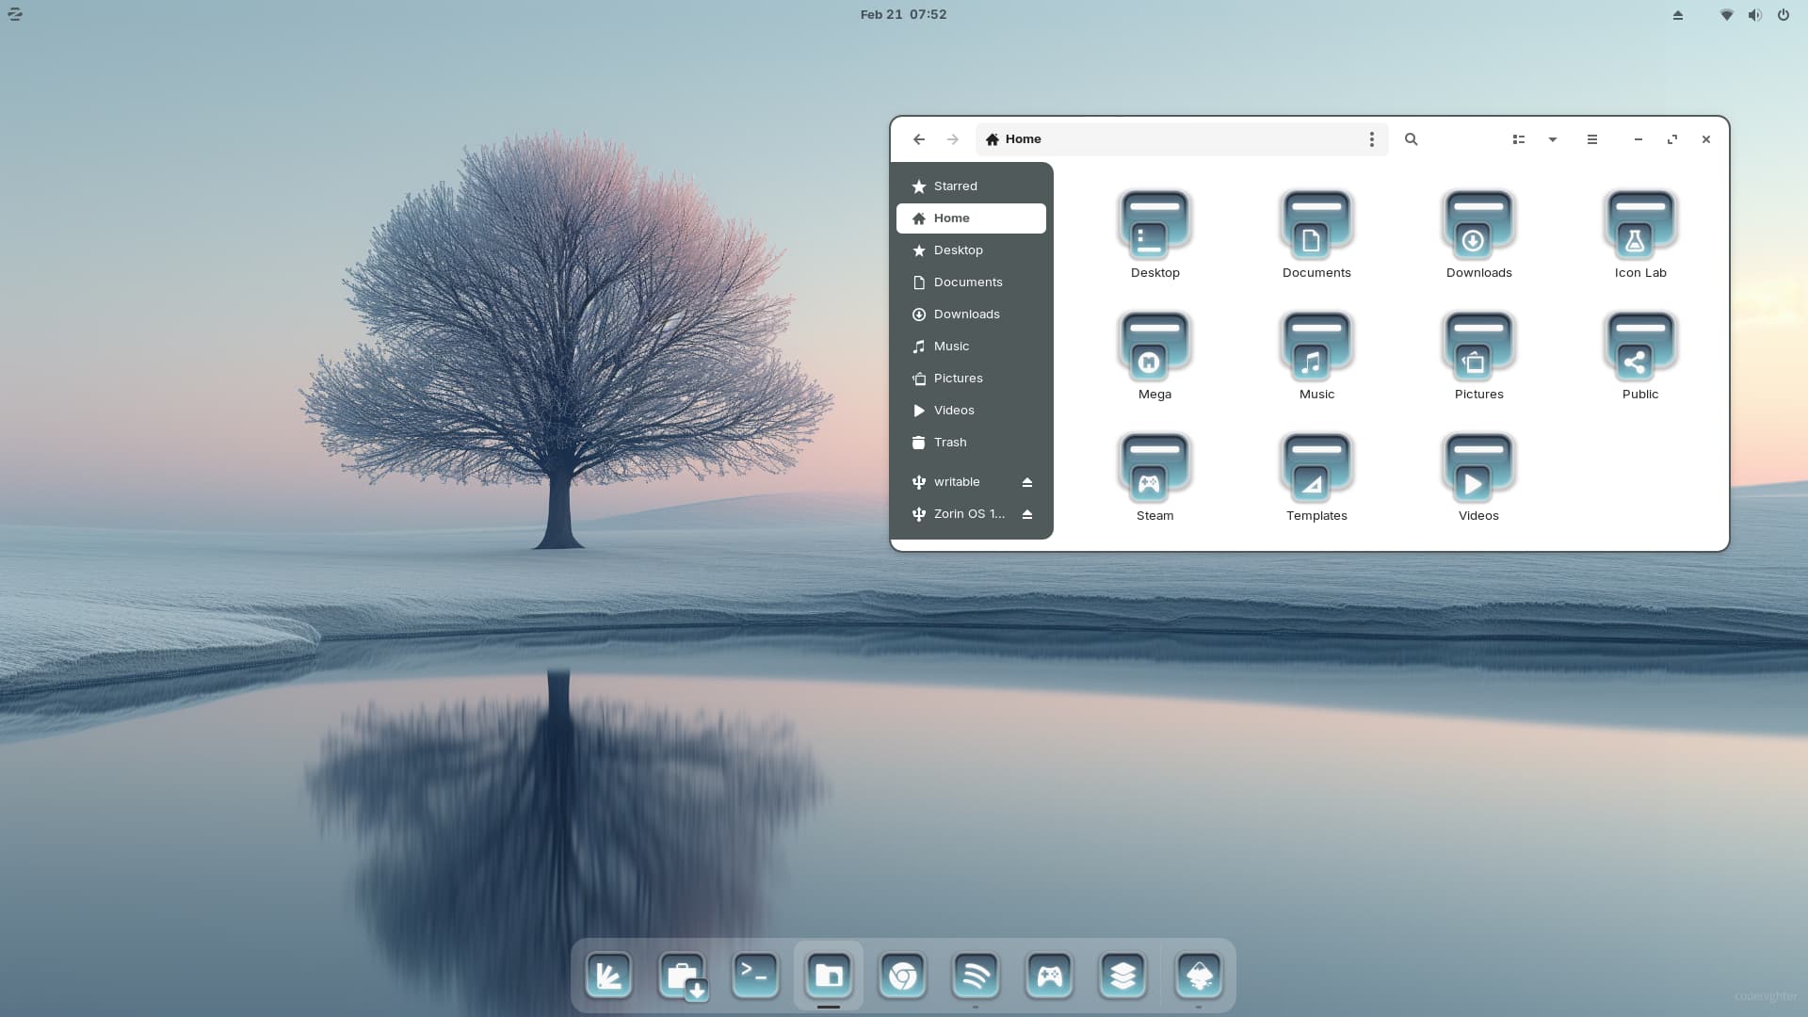Select Desktop in the sidebar

[x=971, y=250]
